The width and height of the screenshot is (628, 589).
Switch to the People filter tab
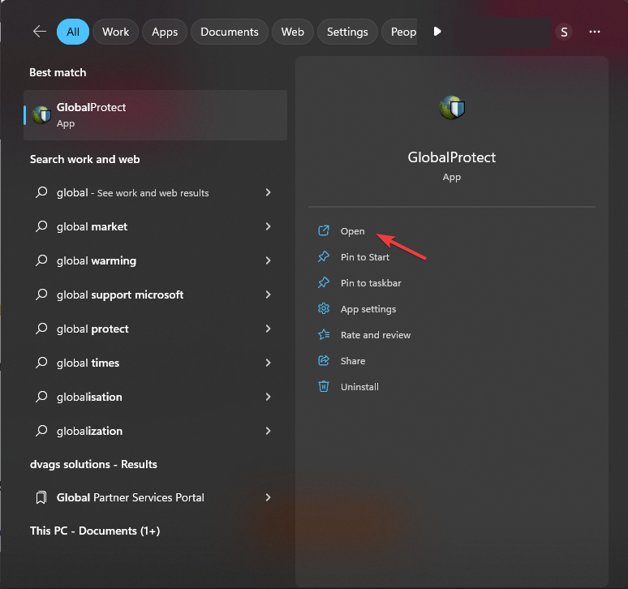point(401,32)
